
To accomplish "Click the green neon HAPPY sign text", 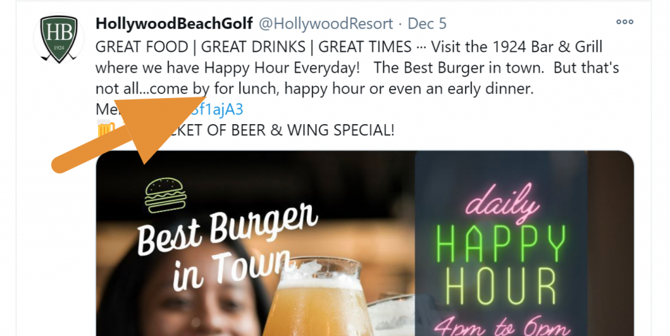I will coord(501,244).
